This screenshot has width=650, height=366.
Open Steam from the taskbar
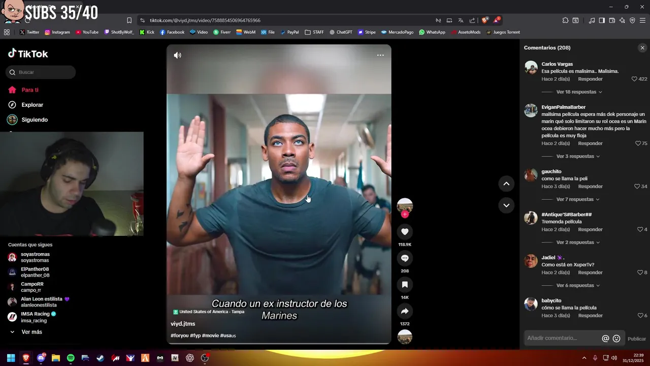[101, 358]
